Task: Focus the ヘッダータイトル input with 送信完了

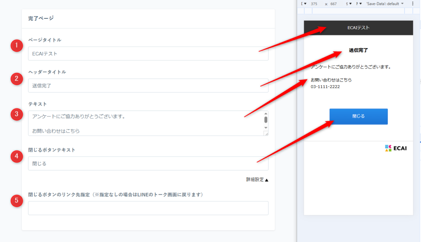Action: pyautogui.click(x=148, y=86)
